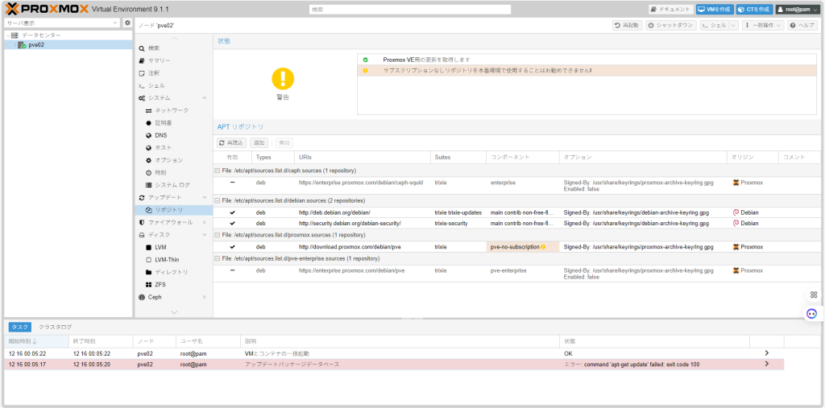Click the enabled checkmark for deb.debian.org repository
This screenshot has width=825, height=408.
[233, 212]
